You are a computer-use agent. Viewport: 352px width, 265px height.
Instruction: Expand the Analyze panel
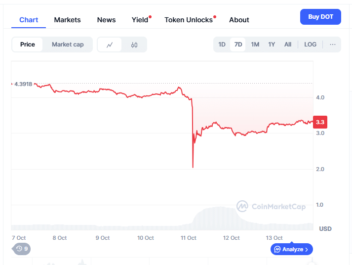292,249
